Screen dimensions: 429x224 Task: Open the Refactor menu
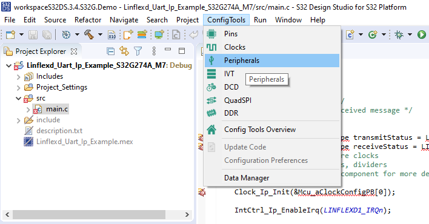click(88, 20)
